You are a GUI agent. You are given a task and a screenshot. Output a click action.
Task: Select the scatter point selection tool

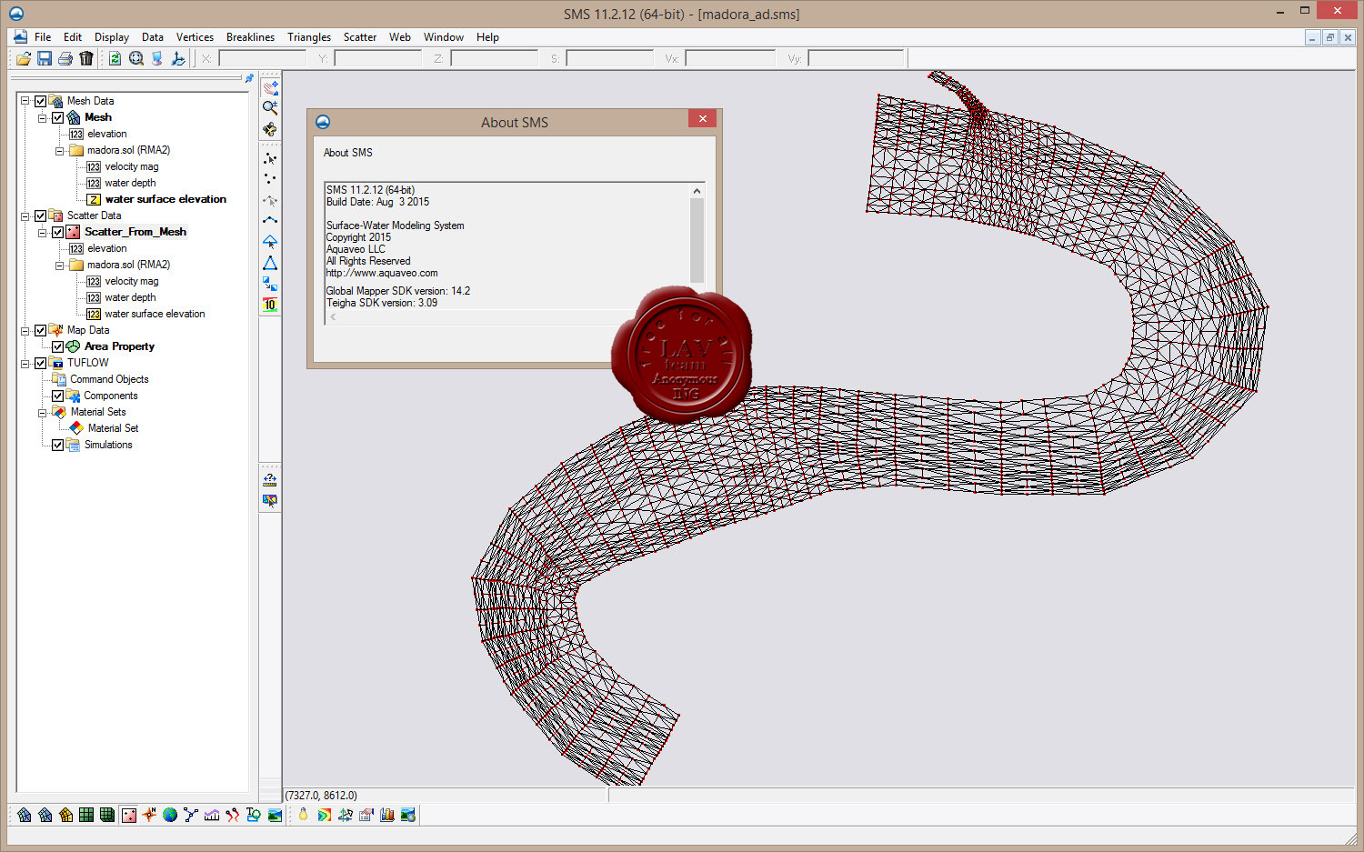tap(270, 158)
